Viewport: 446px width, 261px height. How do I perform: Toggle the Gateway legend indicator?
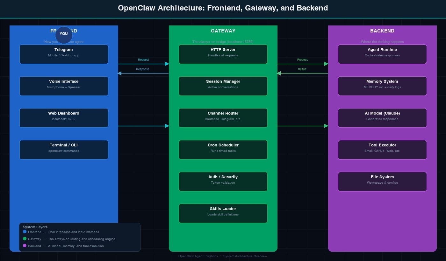25,239
